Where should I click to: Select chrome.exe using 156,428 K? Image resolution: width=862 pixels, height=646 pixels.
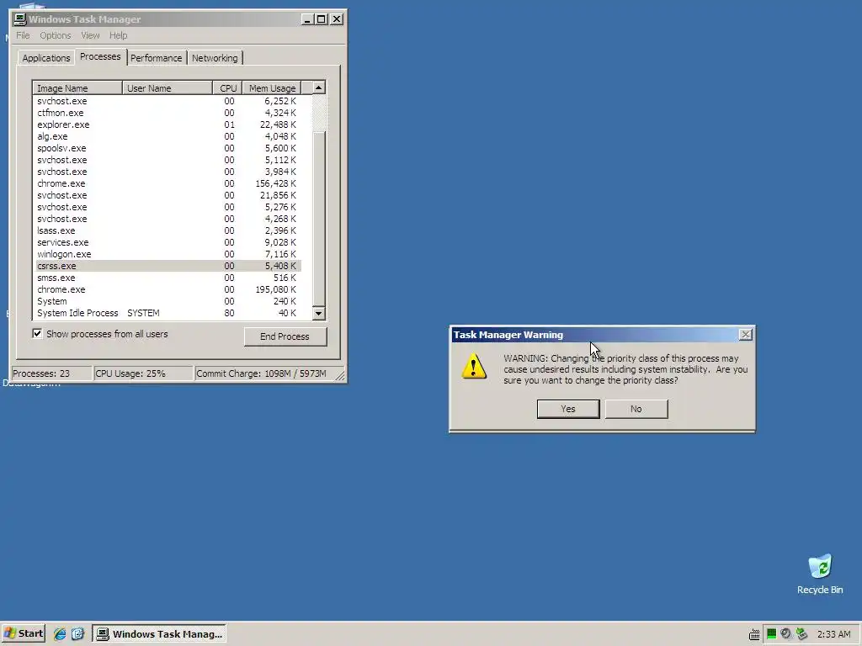[x=168, y=183]
